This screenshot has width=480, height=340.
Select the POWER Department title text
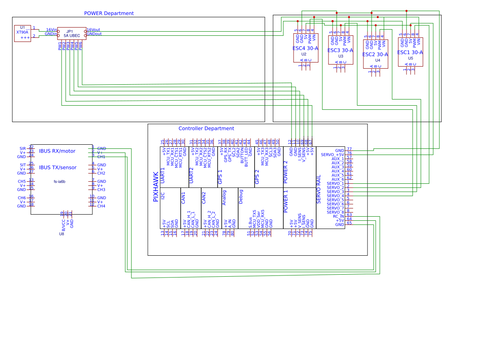(109, 13)
